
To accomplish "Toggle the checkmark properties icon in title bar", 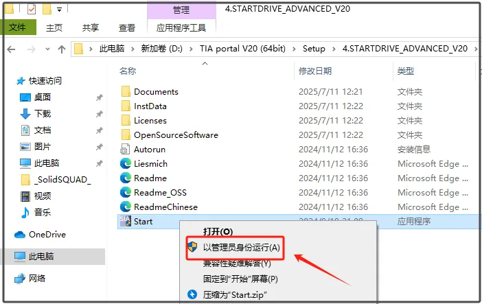I will click(x=32, y=10).
